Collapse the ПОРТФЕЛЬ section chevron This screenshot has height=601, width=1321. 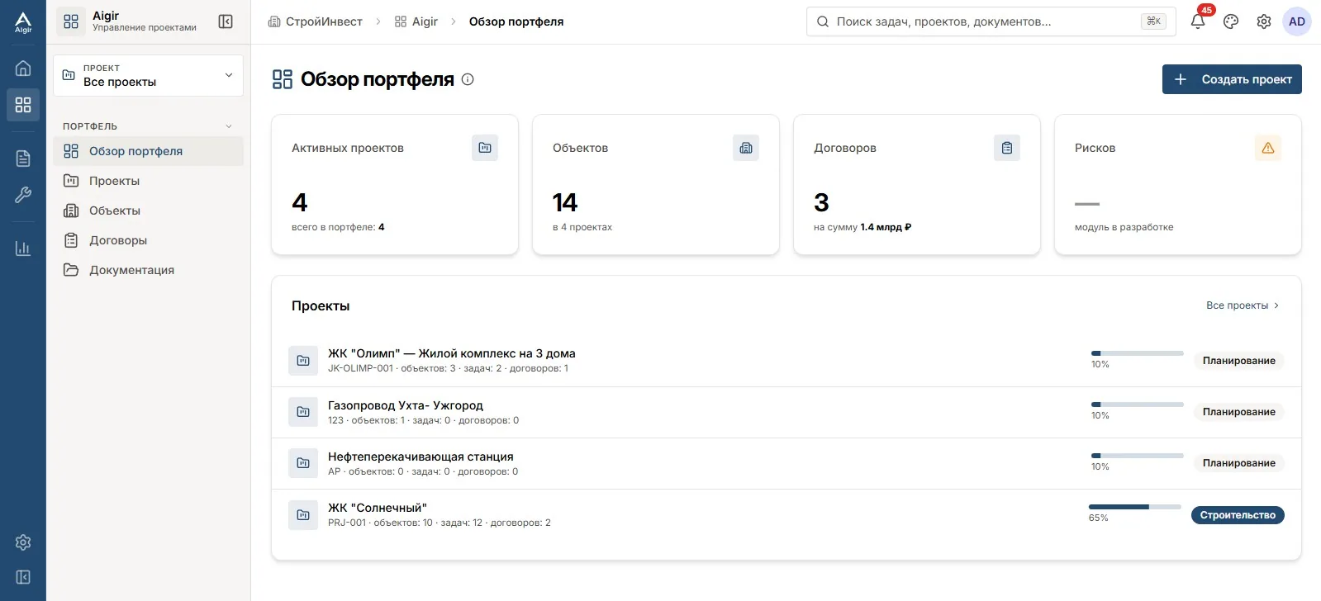pos(229,126)
